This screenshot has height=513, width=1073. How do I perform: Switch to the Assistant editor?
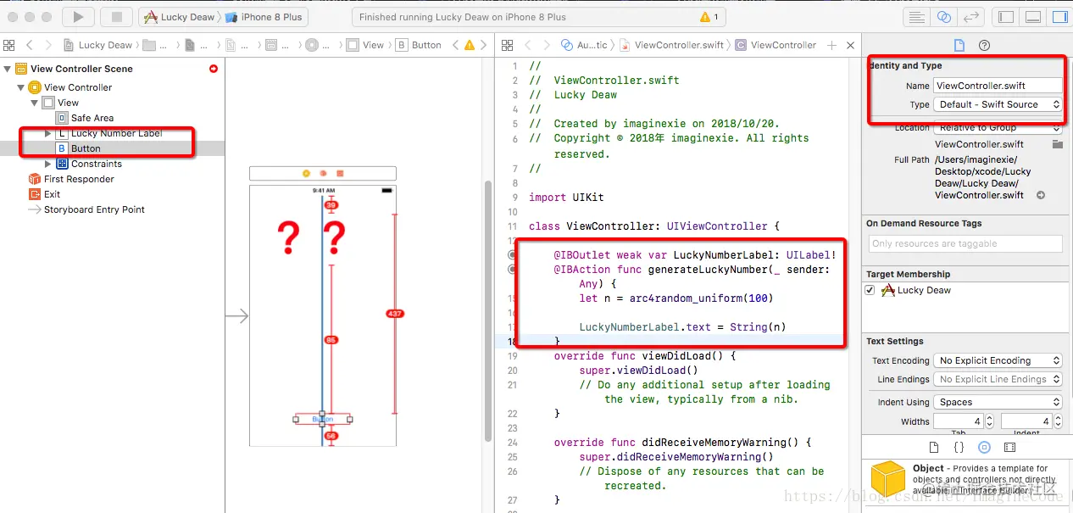(x=944, y=17)
